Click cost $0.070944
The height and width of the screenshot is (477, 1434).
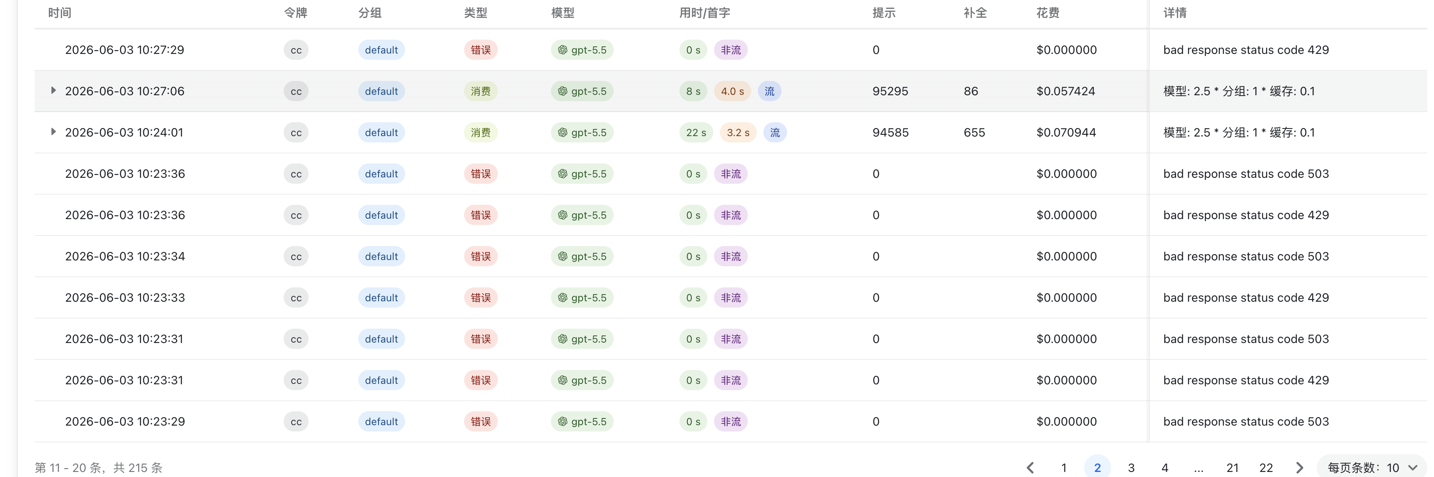1066,132
